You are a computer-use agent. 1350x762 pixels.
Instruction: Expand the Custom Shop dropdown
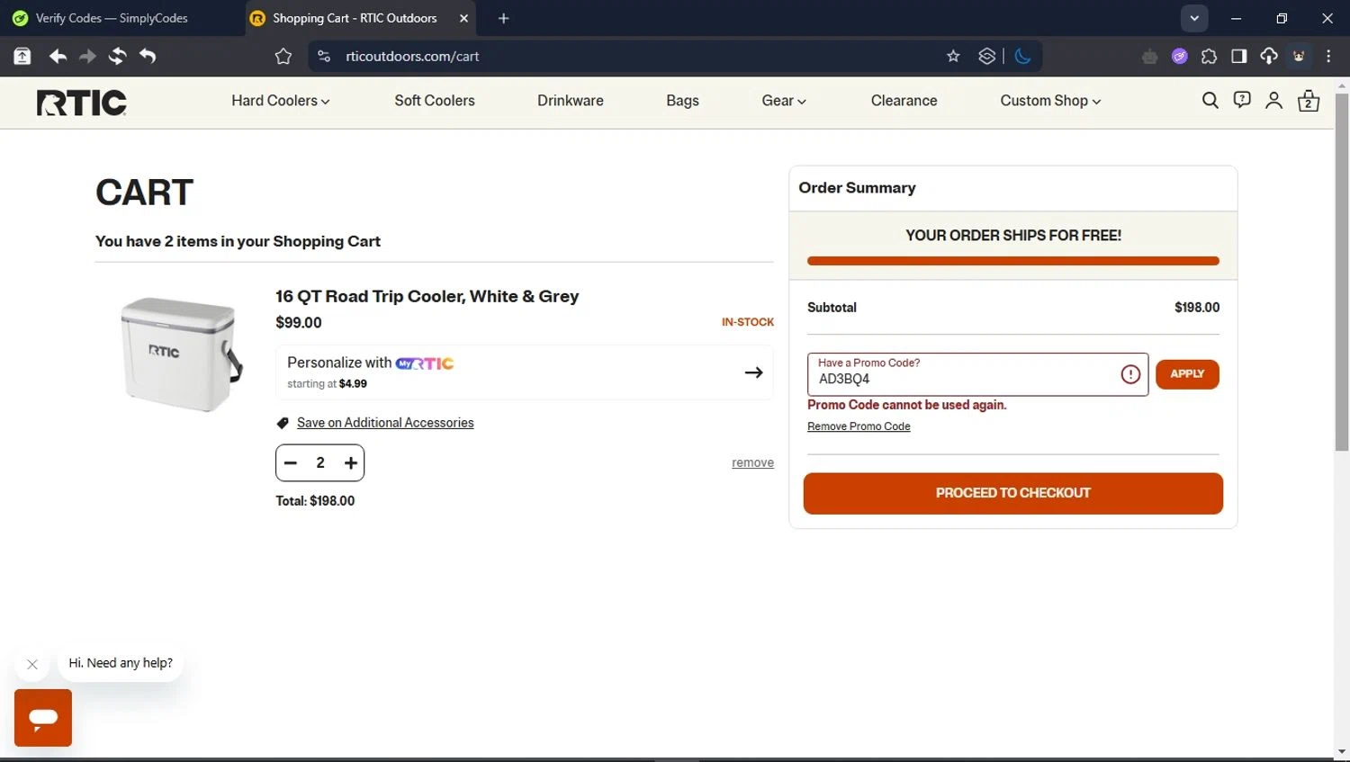pos(1049,101)
